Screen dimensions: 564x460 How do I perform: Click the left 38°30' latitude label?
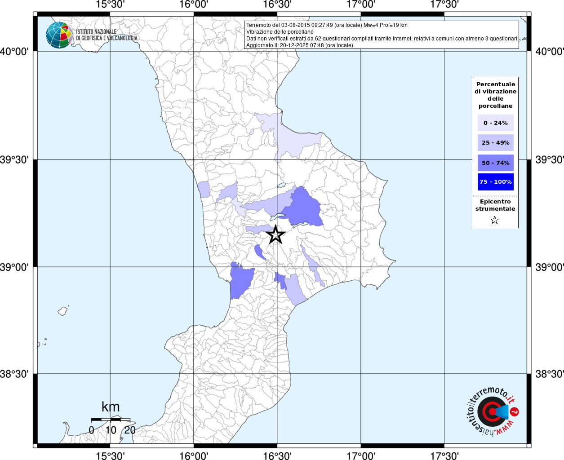coord(14,374)
